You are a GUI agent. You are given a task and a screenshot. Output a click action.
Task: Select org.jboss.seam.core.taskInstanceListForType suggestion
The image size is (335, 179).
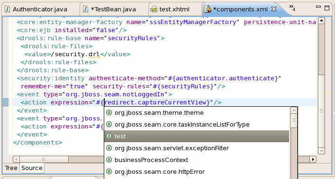tap(197, 125)
